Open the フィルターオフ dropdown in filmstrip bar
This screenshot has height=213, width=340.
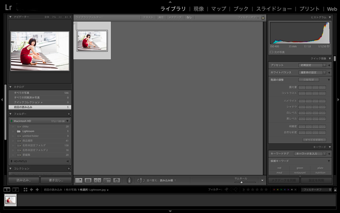click(x=316, y=190)
